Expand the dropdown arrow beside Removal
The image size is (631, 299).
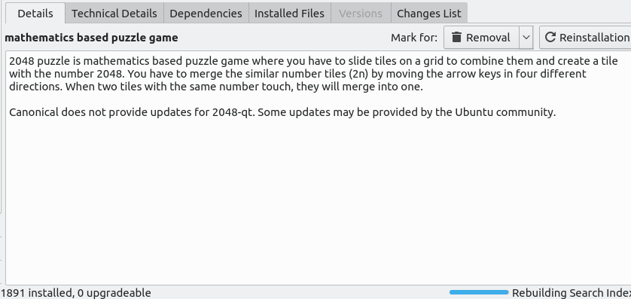pos(526,38)
